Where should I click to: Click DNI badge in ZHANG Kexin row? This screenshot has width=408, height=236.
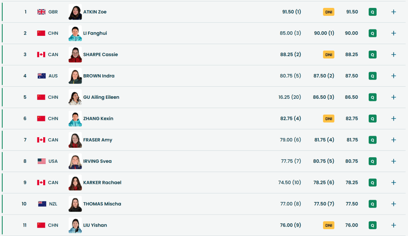click(x=329, y=119)
